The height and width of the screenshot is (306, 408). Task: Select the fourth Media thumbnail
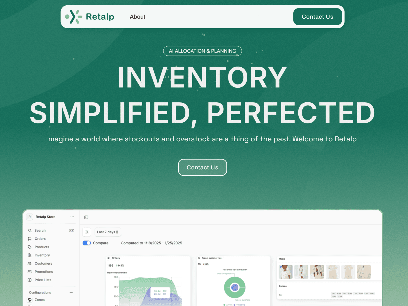[333, 272]
